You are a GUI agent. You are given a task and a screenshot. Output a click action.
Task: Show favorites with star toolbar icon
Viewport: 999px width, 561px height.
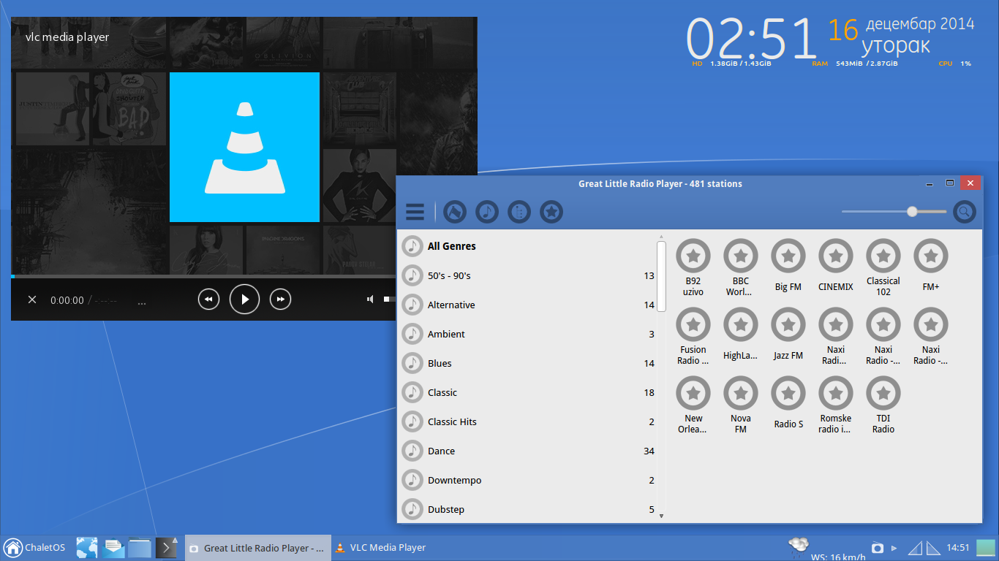(551, 212)
